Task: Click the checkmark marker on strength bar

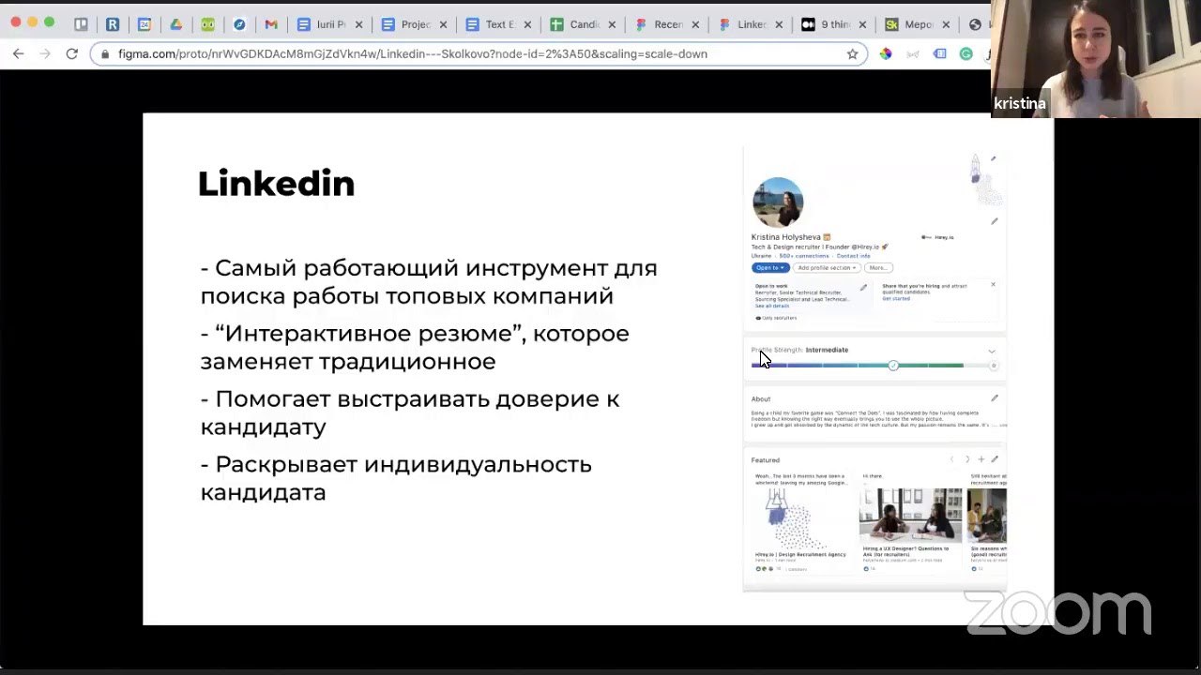Action: click(x=893, y=365)
